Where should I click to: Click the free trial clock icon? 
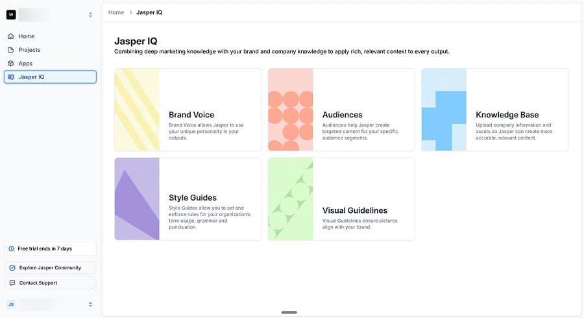coord(12,249)
